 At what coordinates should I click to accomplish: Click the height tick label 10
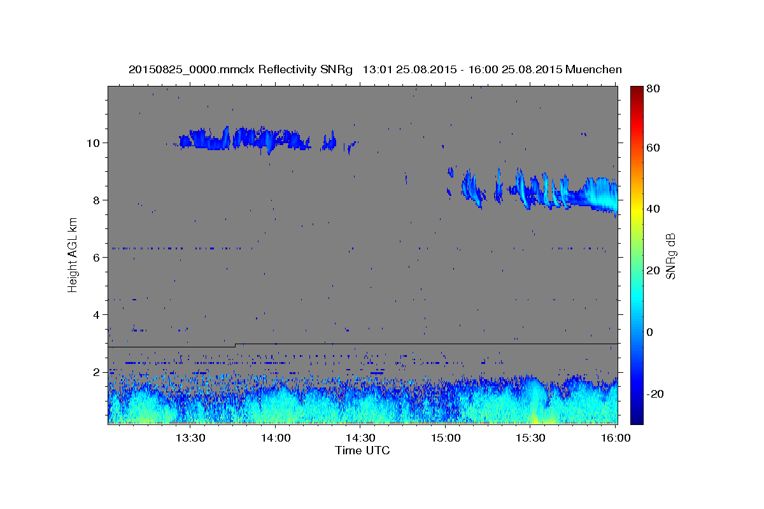coord(94,143)
